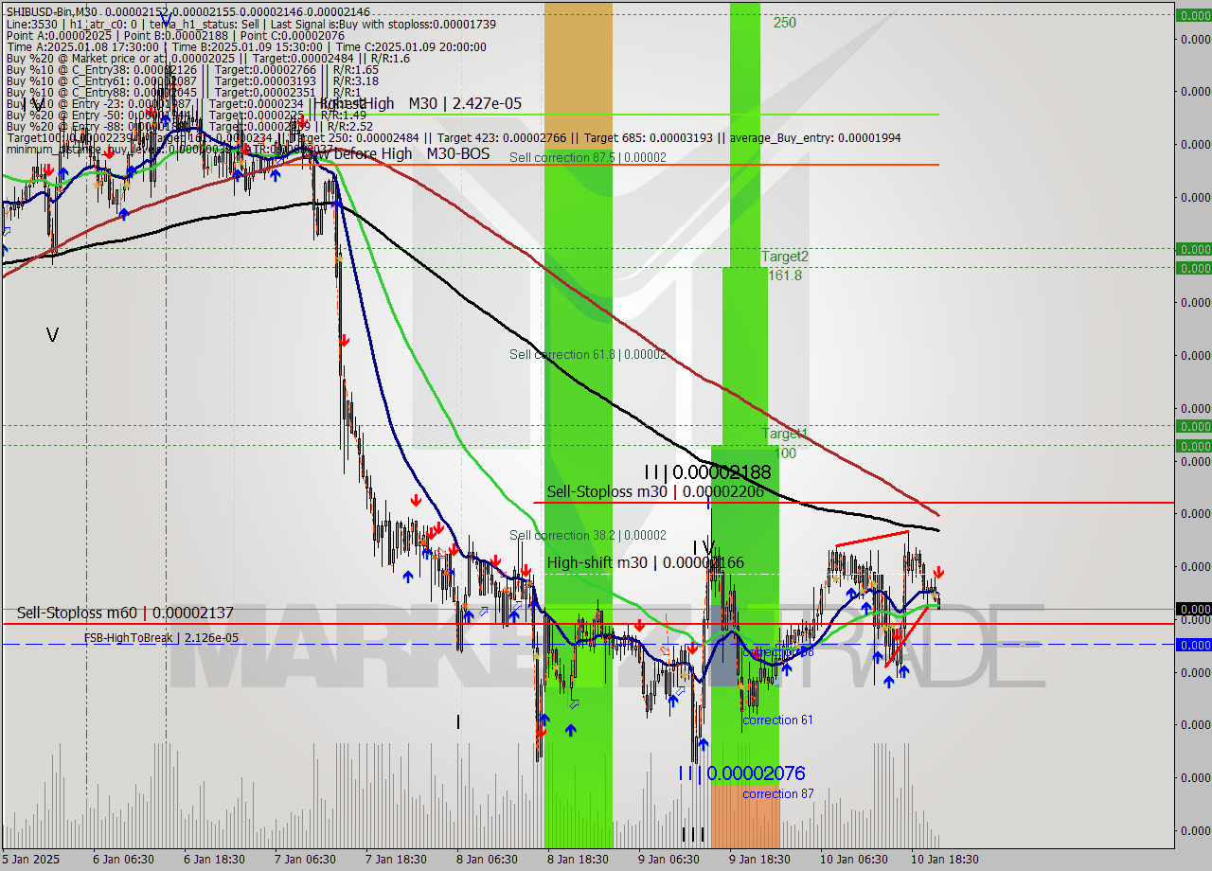Select the I I | 0.00002188 wave label
Screen dimensions: 1212x871
(x=707, y=471)
